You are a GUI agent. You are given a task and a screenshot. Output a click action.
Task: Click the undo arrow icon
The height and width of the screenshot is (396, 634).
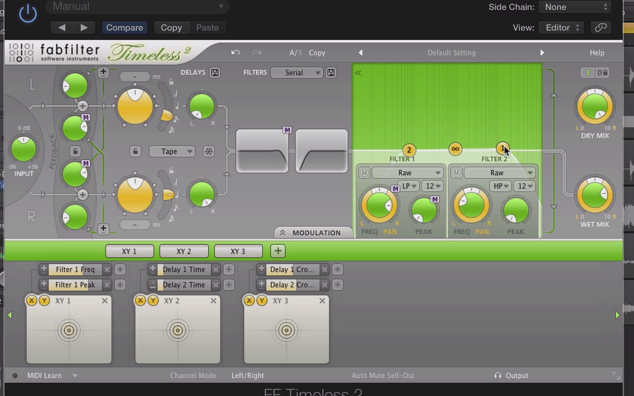point(235,52)
